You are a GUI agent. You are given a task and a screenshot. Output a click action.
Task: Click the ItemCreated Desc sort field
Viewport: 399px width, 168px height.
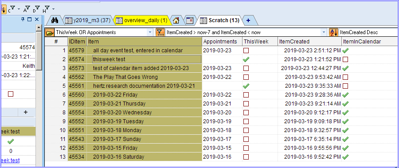click(368, 32)
